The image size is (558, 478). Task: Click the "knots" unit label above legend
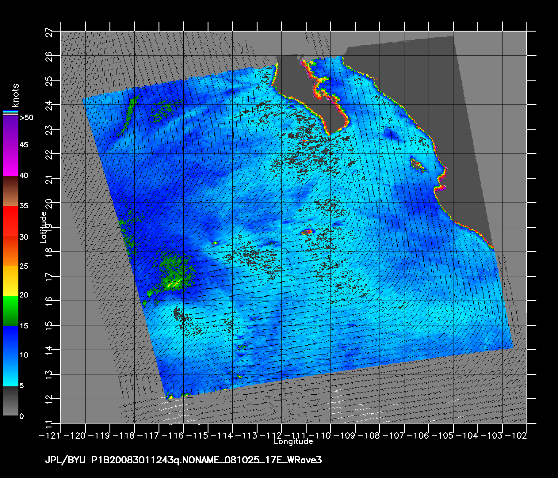tap(16, 95)
